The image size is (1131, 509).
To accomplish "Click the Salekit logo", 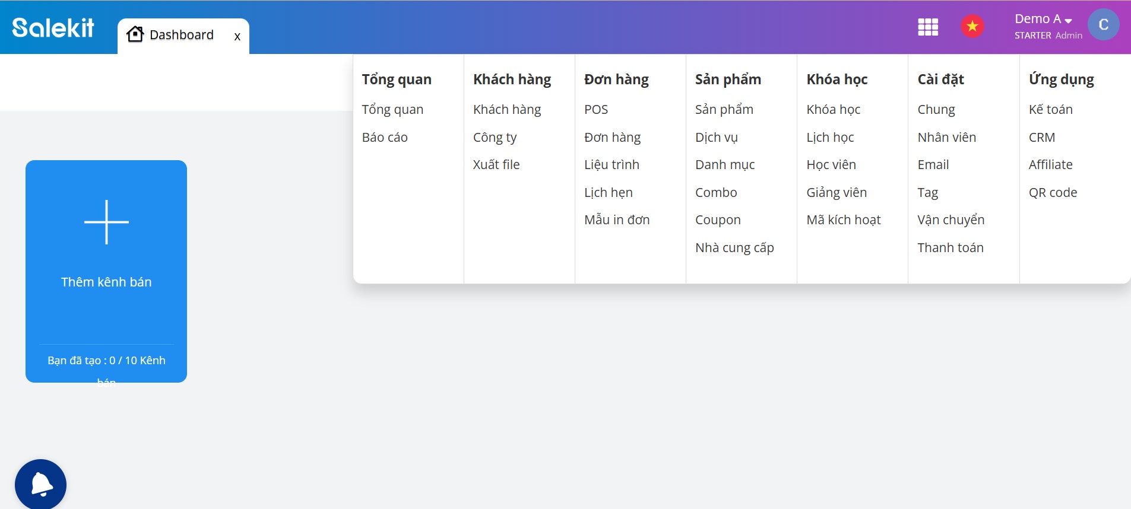I will 53,27.
